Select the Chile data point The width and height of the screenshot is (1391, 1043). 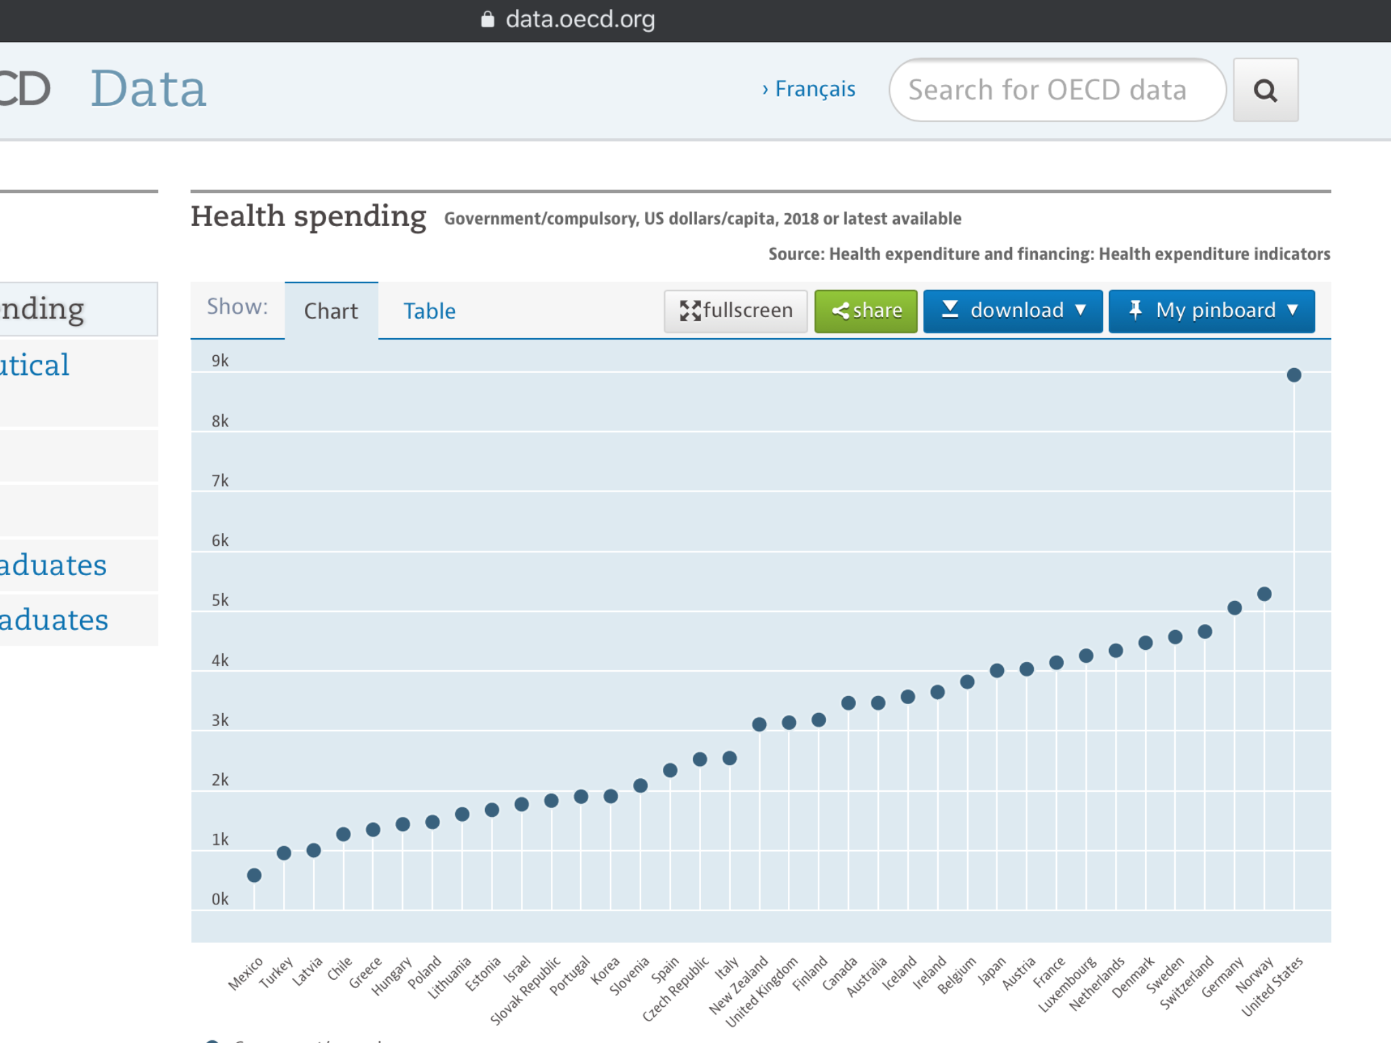tap(344, 834)
